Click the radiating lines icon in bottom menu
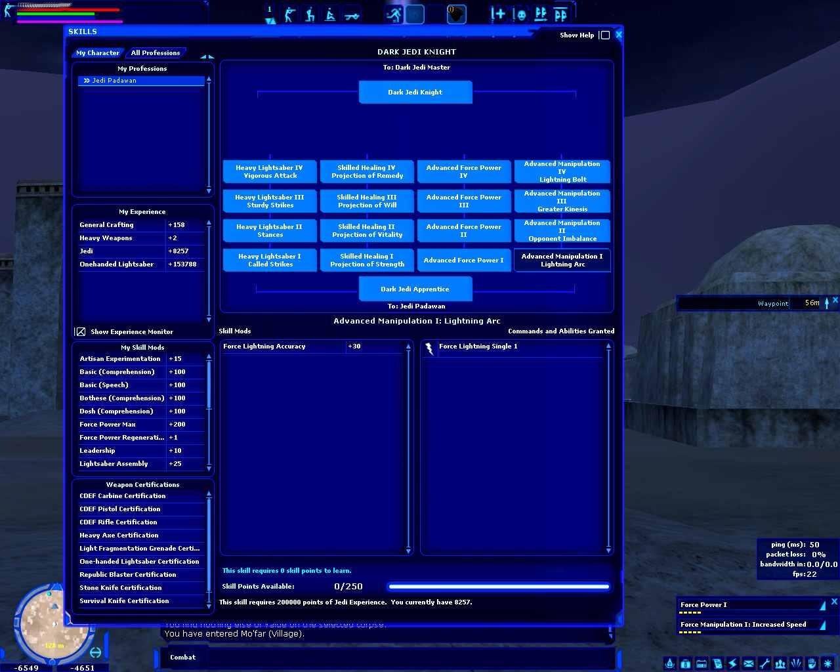This screenshot has width=840, height=672. [796, 663]
